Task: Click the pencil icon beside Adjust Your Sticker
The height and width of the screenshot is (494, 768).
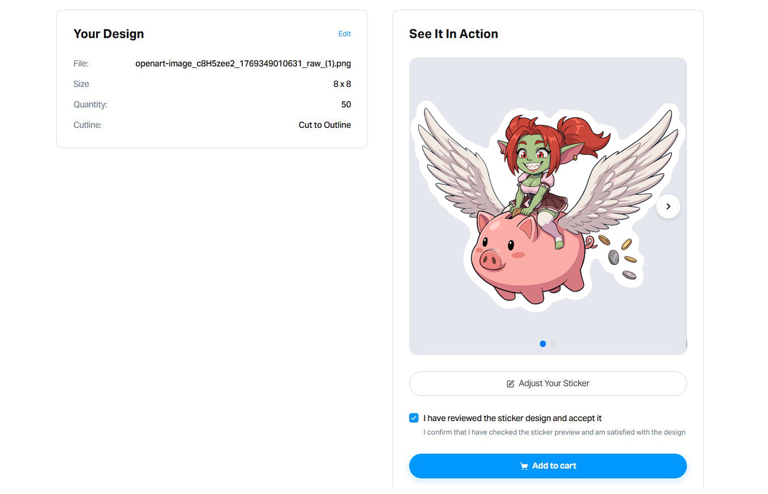Action: [510, 384]
